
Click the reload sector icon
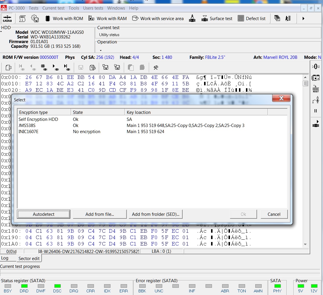(93, 68)
